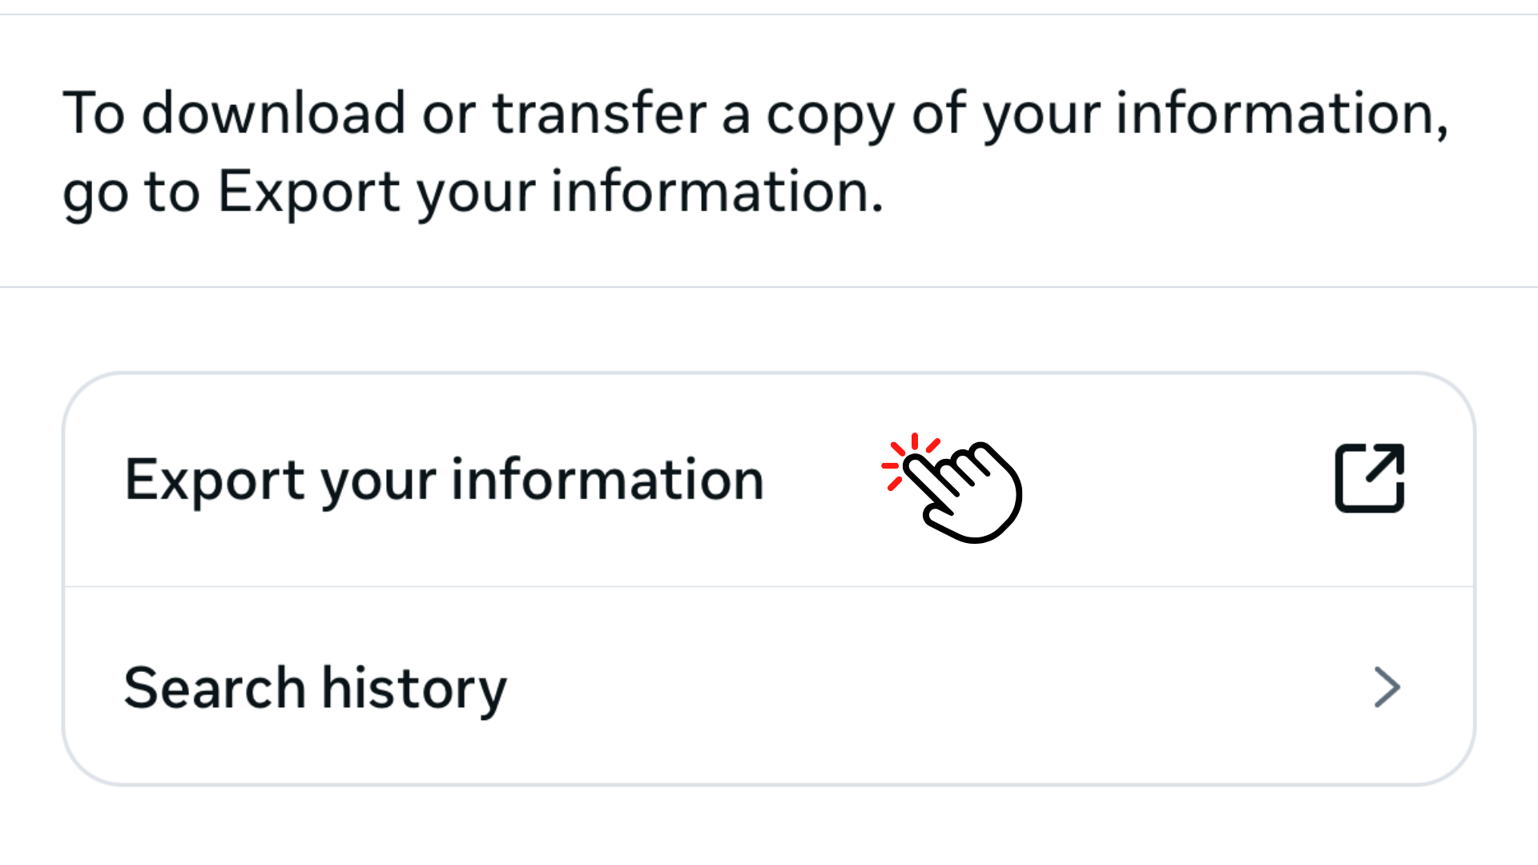Select the "Export your information" row label
This screenshot has width=1538, height=865.
coord(444,481)
